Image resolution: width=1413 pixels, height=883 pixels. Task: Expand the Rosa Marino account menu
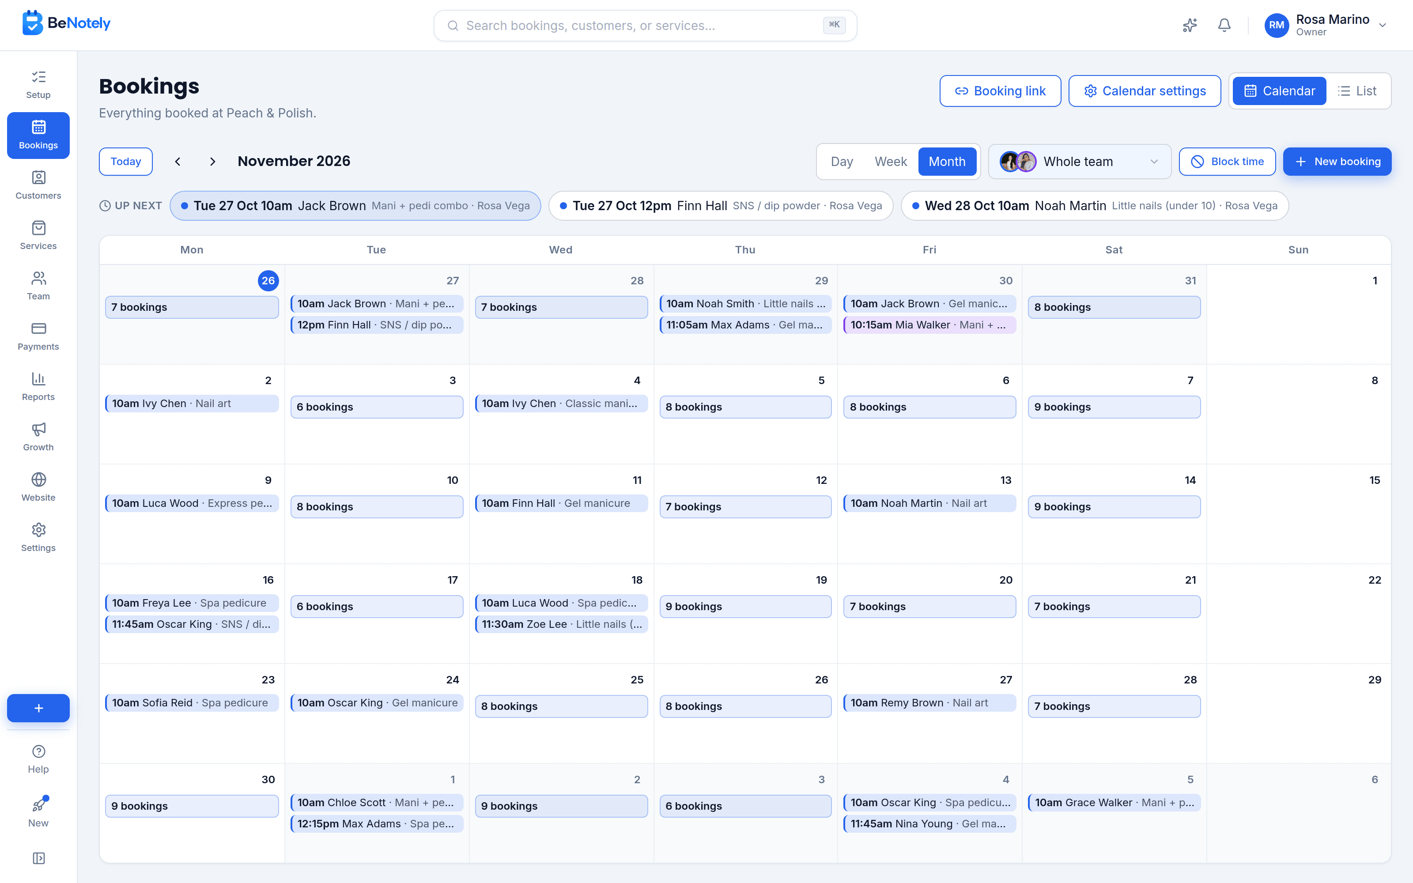(x=1326, y=25)
